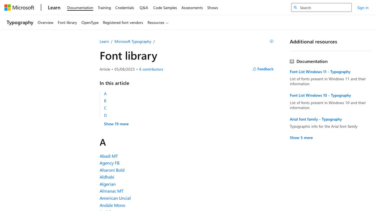The image size is (376, 211).
Task: Open the Shows menu item
Action: coord(213,8)
